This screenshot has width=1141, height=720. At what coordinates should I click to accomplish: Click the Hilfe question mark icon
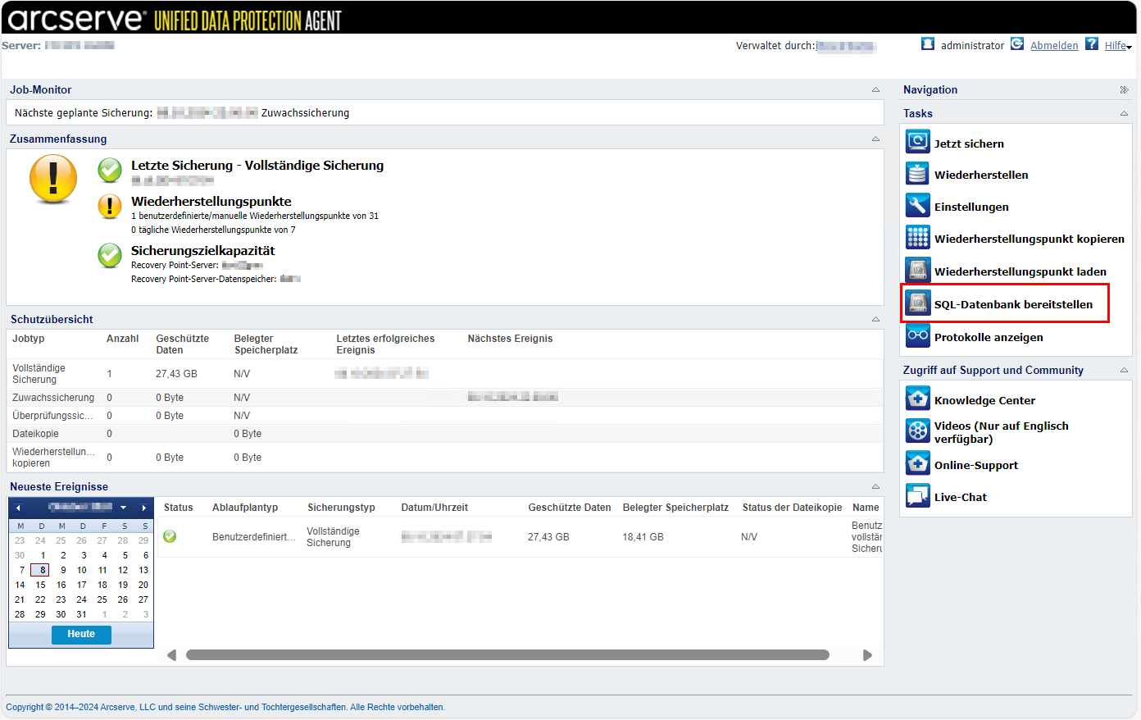point(1092,44)
